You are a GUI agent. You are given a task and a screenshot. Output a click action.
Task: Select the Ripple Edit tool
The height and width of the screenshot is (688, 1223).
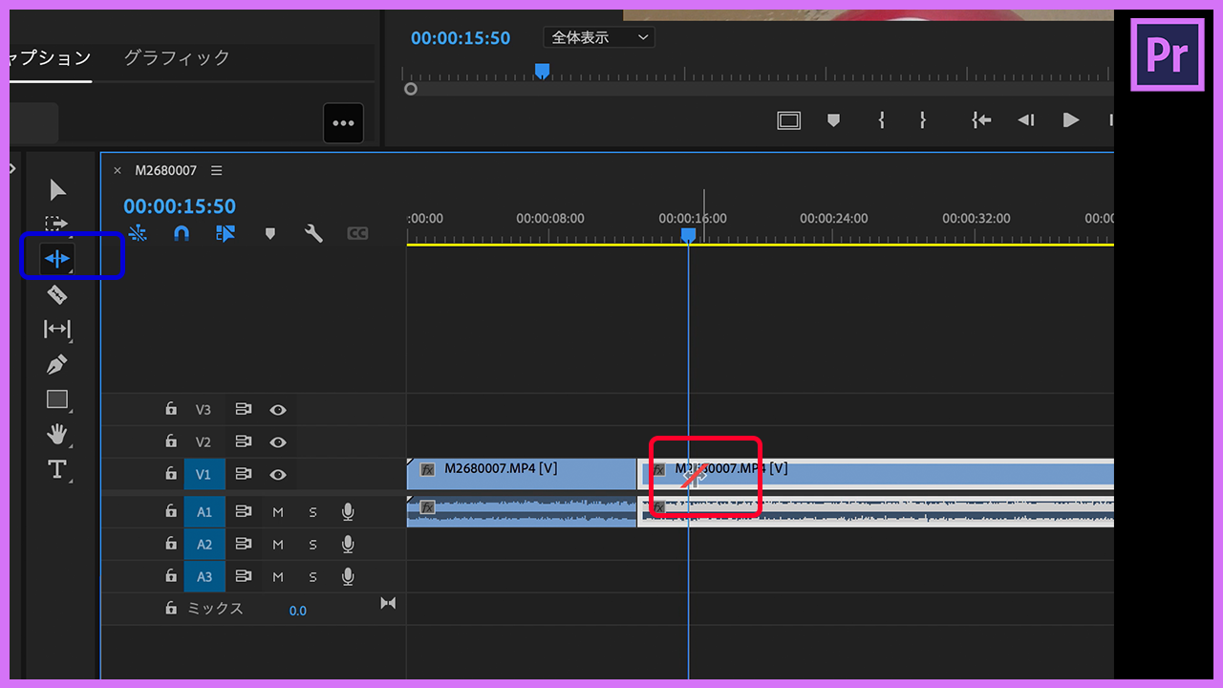tap(56, 258)
